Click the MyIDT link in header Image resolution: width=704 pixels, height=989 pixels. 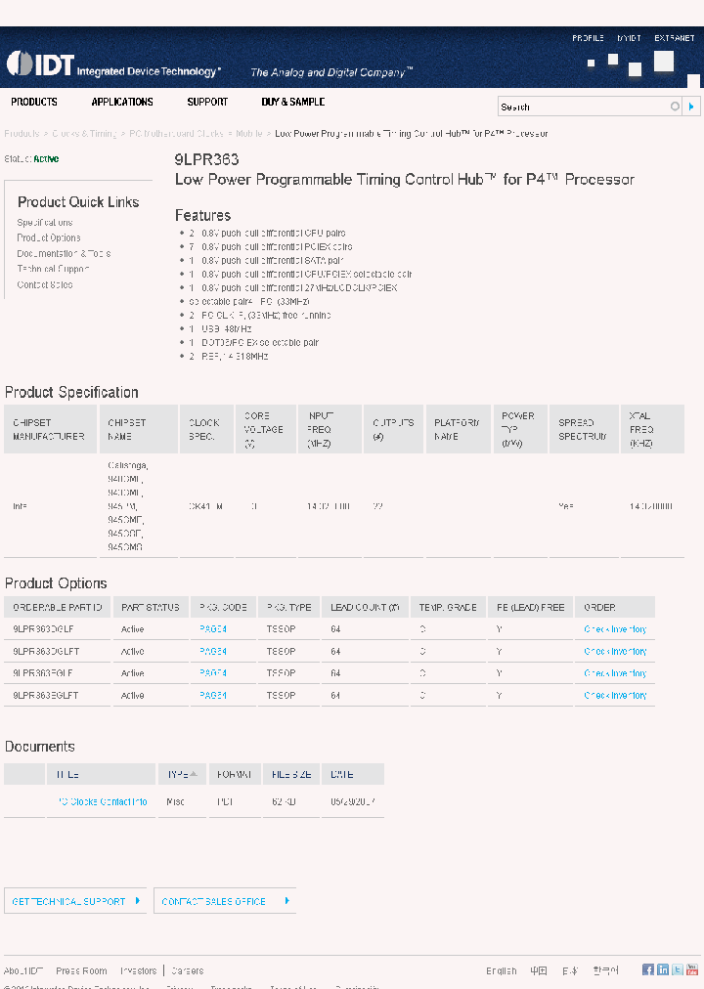click(629, 38)
